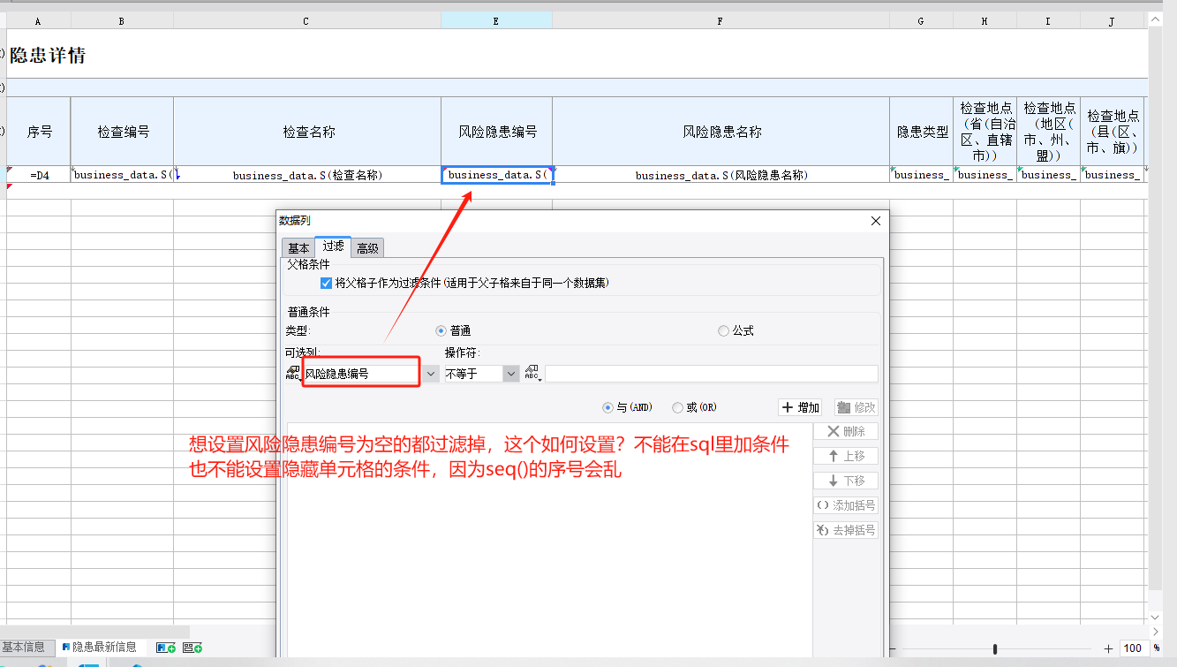Viewport: 1177px width, 667px height.
Task: Click the 风险隐患编号 header cell
Action: (x=497, y=132)
